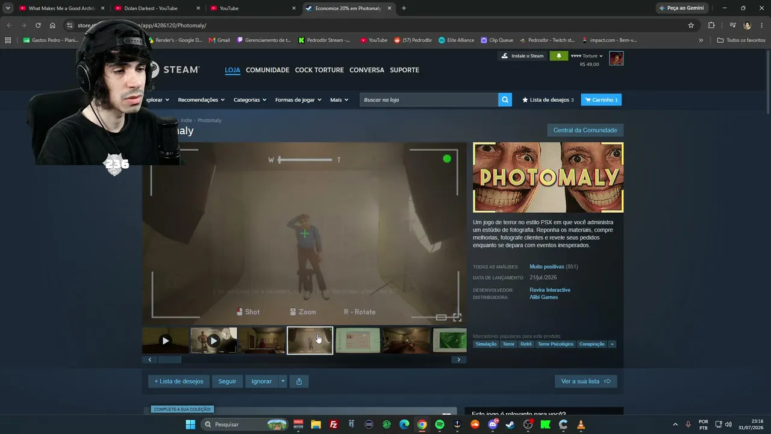The image size is (771, 434).
Task: Open the Alibi Games publisher link
Action: pos(543,297)
